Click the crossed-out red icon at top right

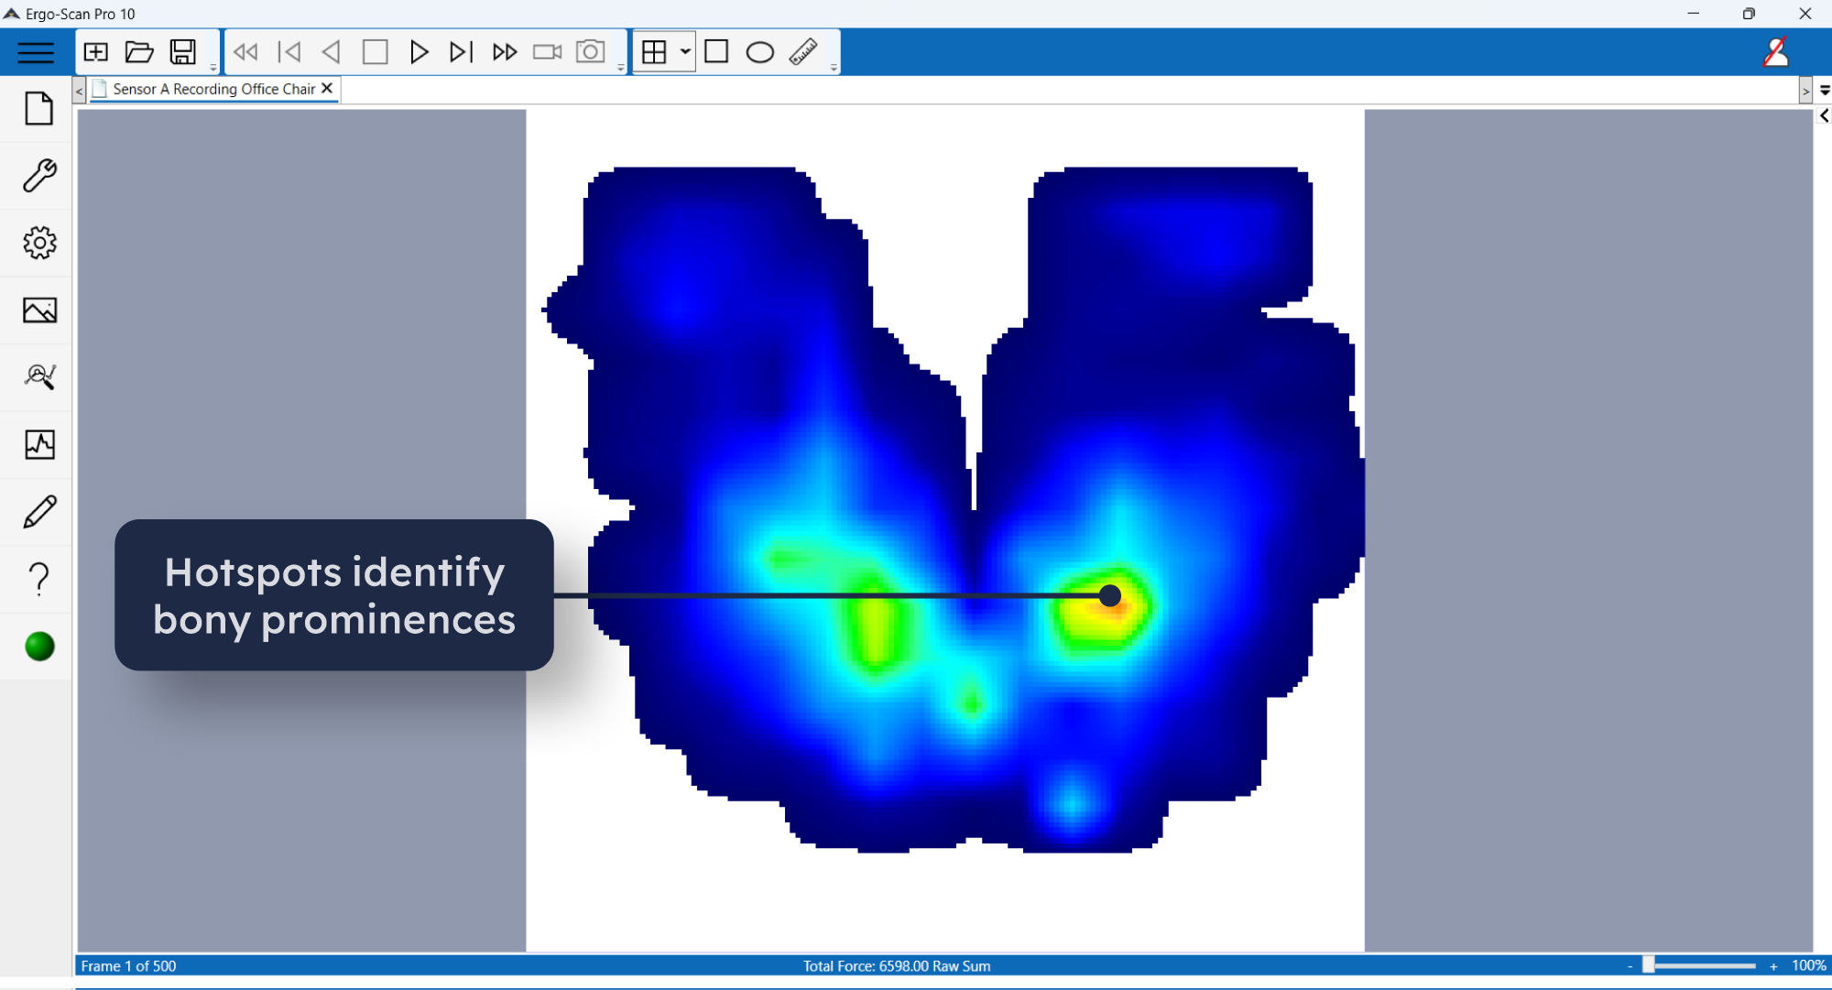[1776, 52]
